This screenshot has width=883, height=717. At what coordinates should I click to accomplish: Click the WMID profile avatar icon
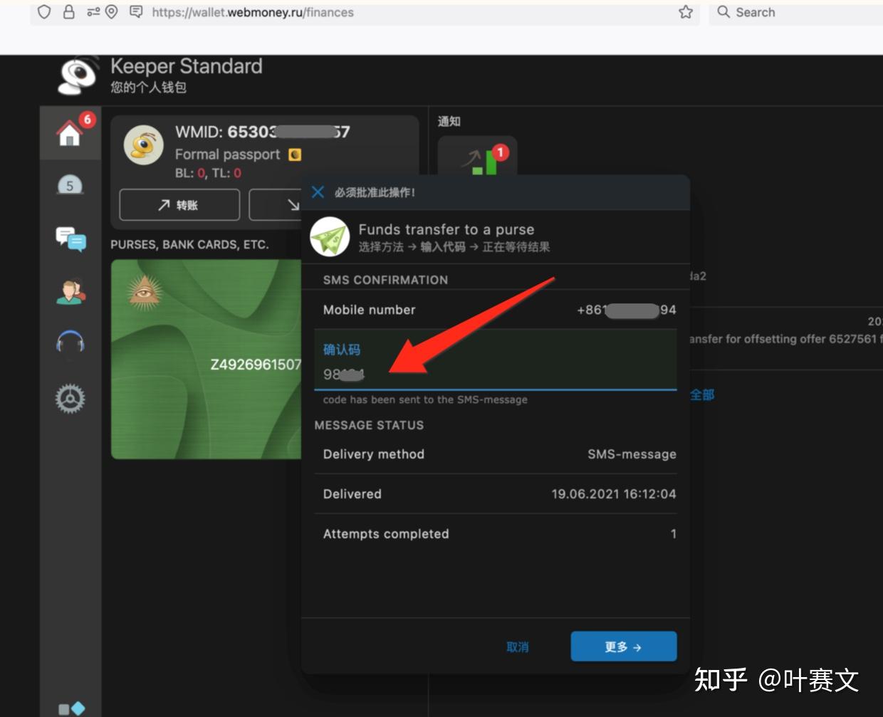pos(144,145)
